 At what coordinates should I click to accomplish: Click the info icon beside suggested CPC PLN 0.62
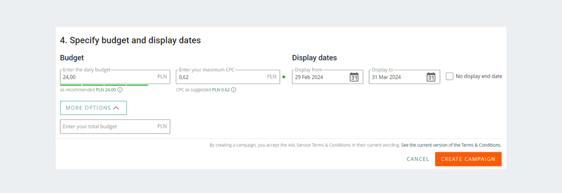pos(233,89)
